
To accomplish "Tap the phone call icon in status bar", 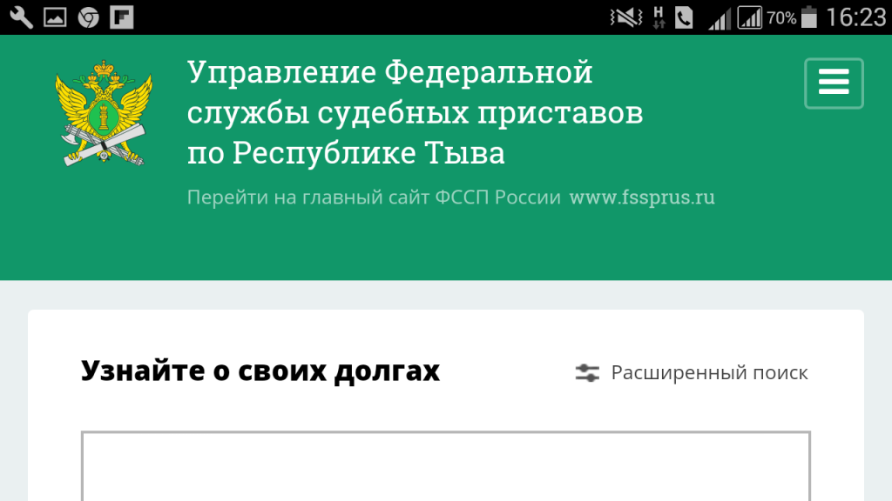I will pos(684,17).
